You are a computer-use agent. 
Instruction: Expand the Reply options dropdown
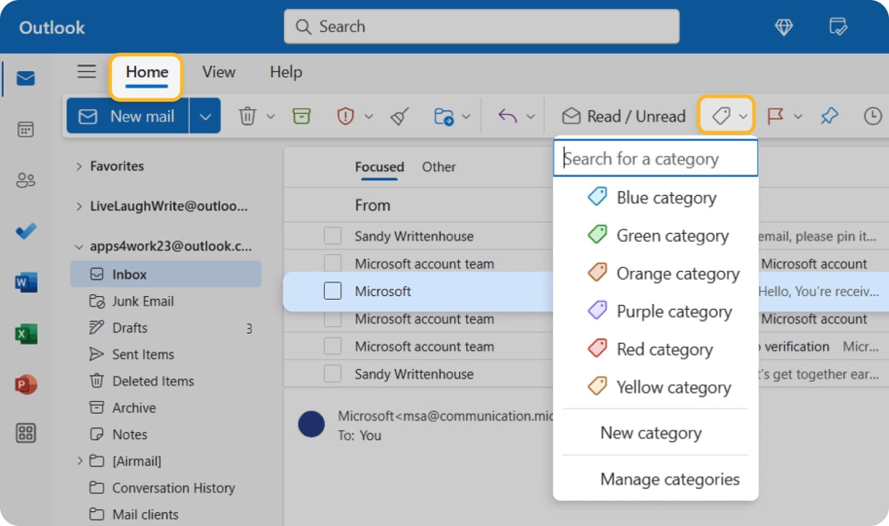click(531, 116)
